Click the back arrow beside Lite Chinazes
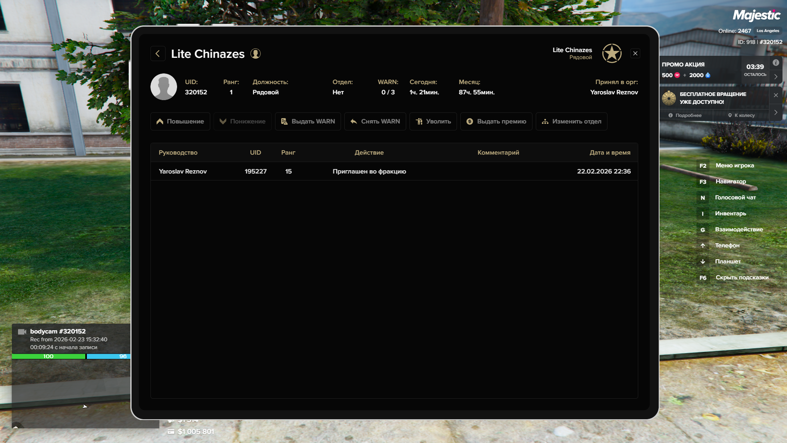 pyautogui.click(x=158, y=54)
